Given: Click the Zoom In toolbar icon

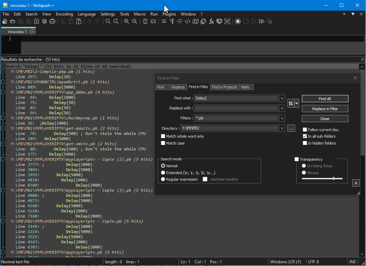Looking at the screenshot, I should pyautogui.click(x=127, y=21).
